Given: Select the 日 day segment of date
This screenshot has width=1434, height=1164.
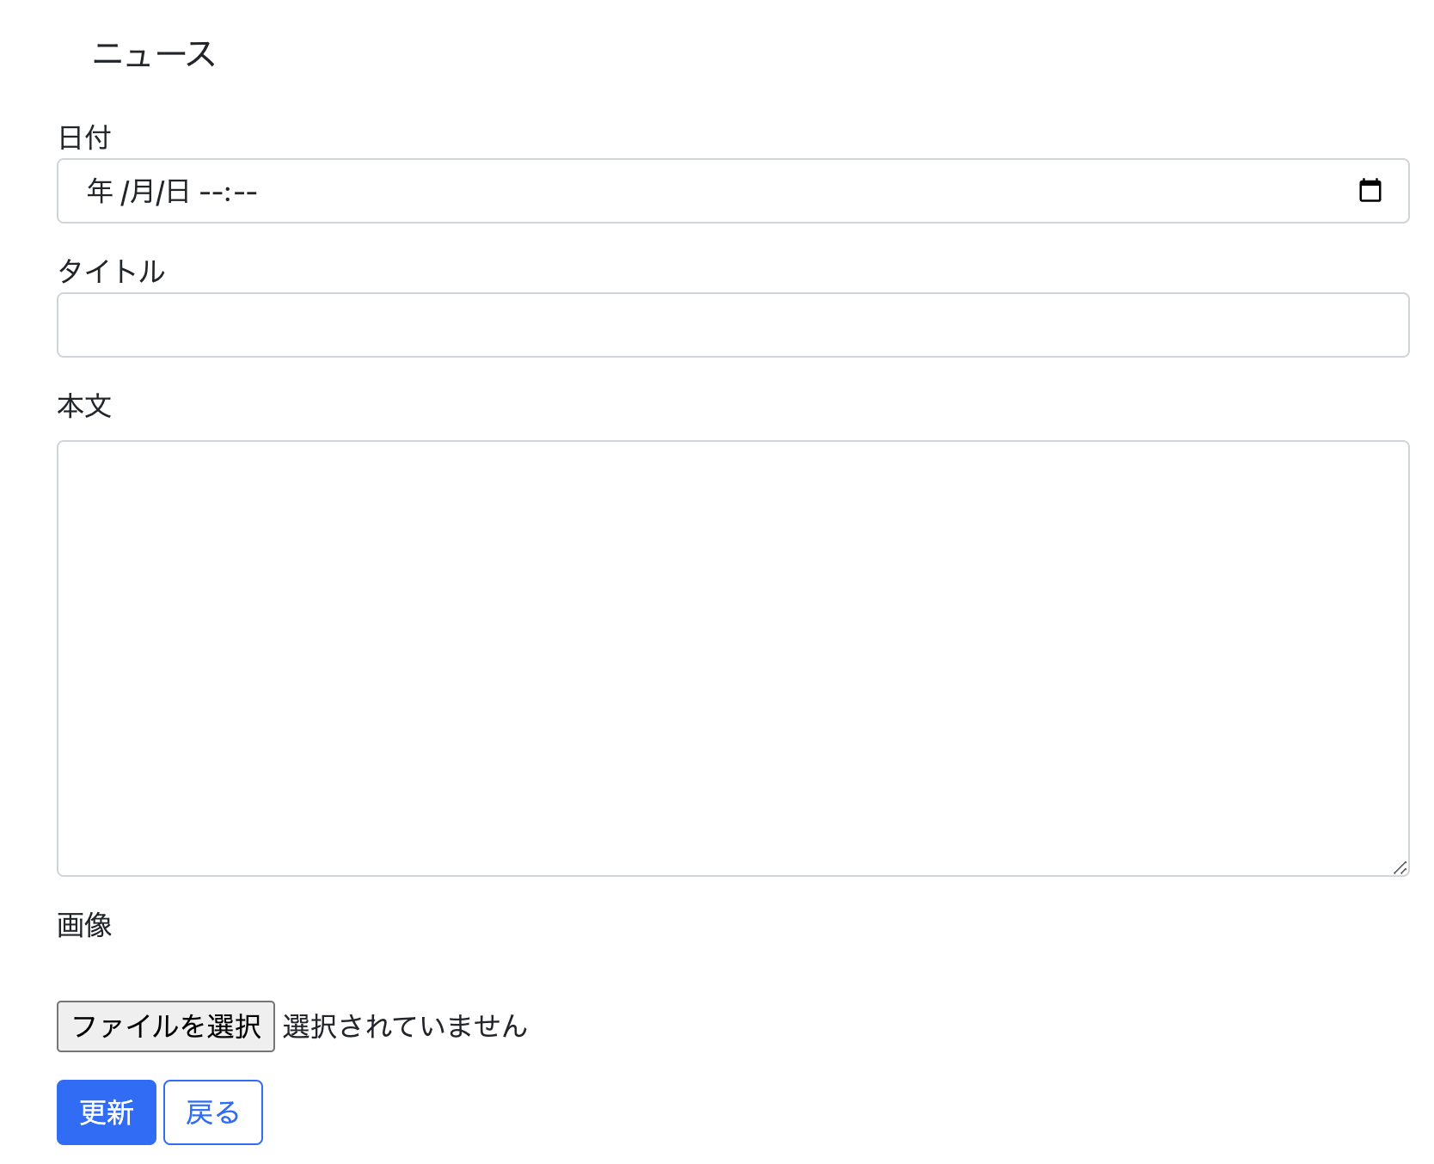Looking at the screenshot, I should [x=177, y=191].
